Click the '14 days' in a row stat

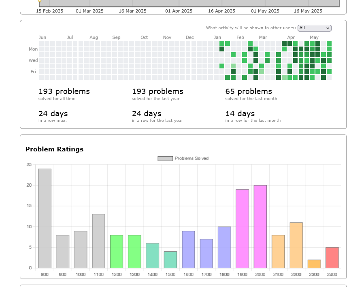tap(240, 114)
